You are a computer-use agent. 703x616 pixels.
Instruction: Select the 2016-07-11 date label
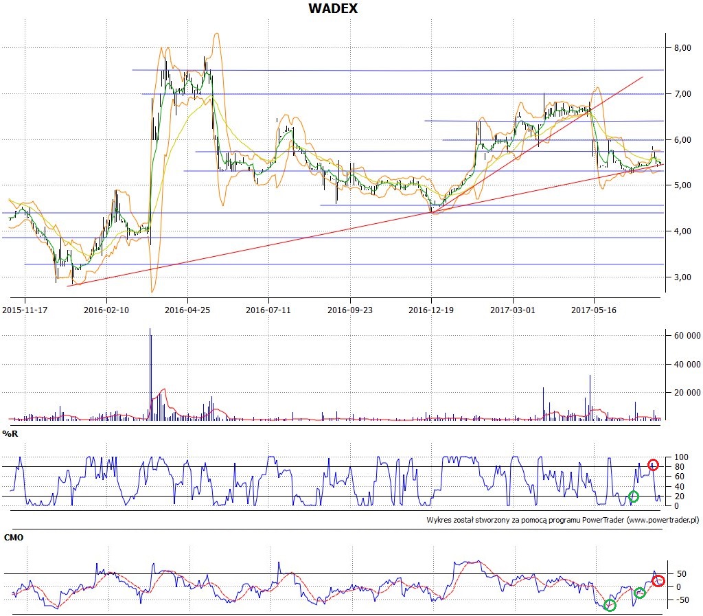(x=268, y=310)
